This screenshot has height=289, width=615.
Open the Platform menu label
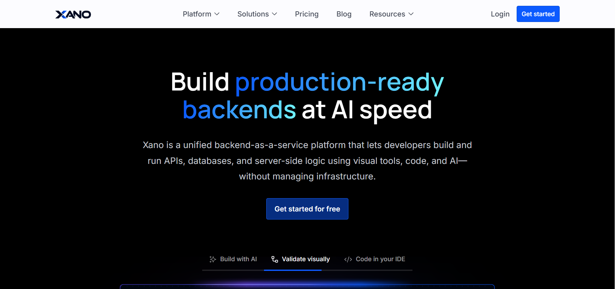point(197,14)
